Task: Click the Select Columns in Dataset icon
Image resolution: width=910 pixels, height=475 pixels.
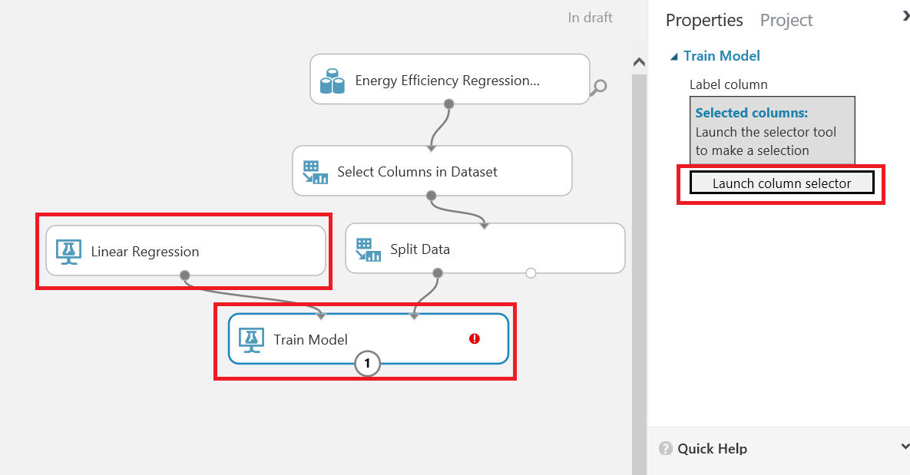Action: pos(315,172)
